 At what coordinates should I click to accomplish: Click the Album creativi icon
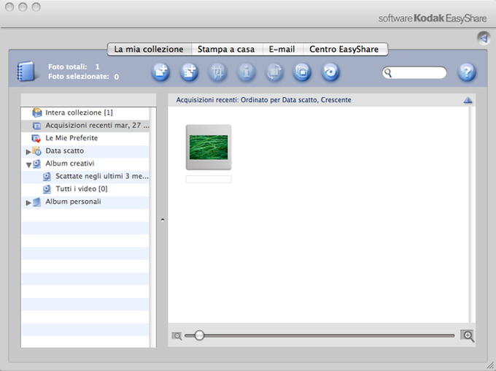click(37, 164)
